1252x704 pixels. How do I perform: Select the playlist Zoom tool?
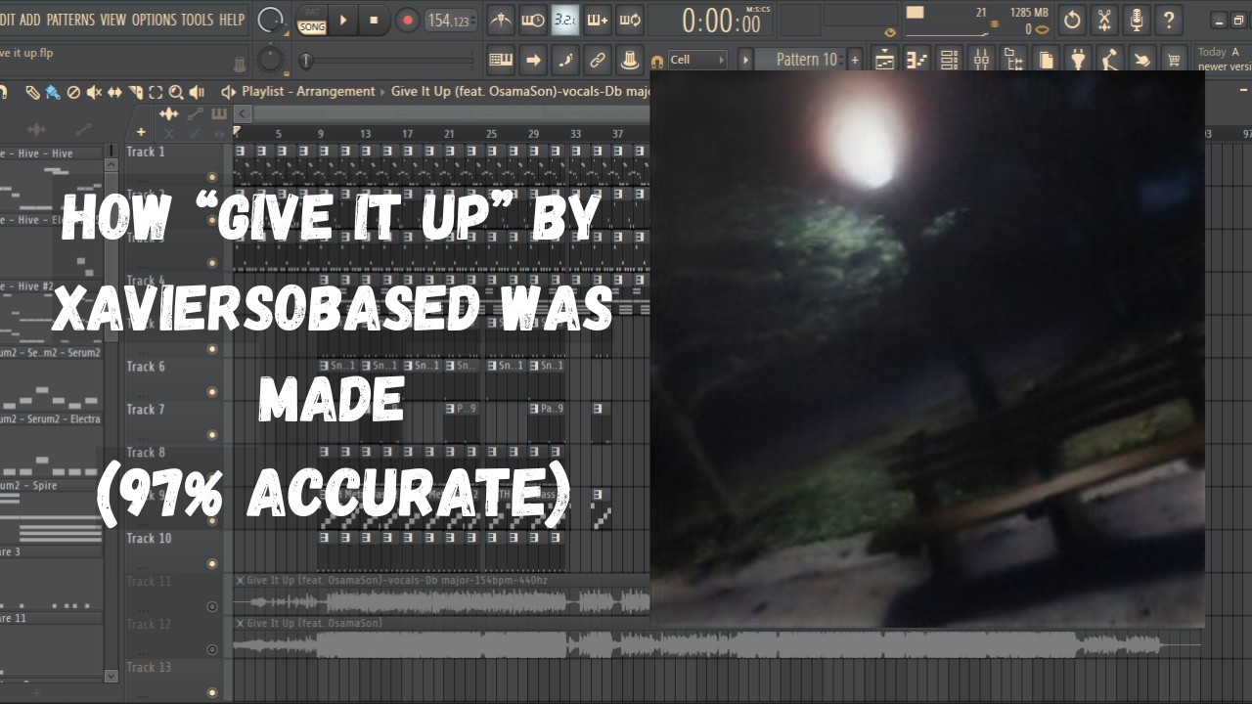(x=176, y=92)
